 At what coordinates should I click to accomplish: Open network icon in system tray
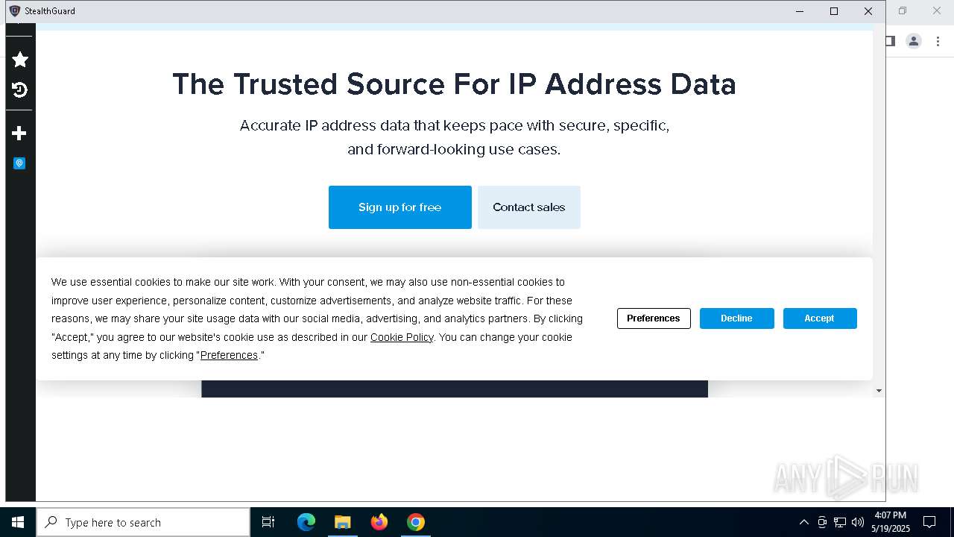point(840,522)
